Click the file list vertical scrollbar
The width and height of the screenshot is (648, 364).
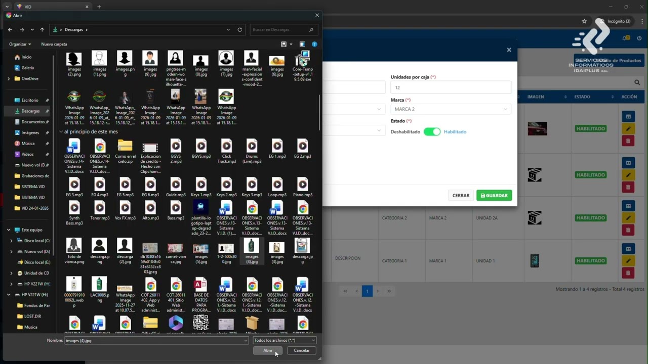319,112
